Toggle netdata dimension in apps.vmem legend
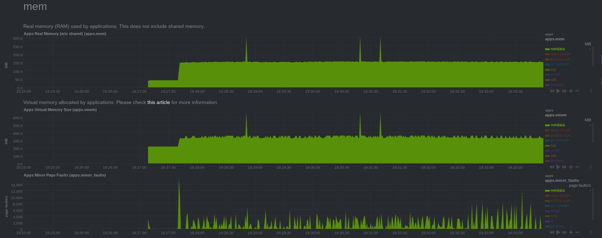602x238 pixels. click(x=557, y=125)
